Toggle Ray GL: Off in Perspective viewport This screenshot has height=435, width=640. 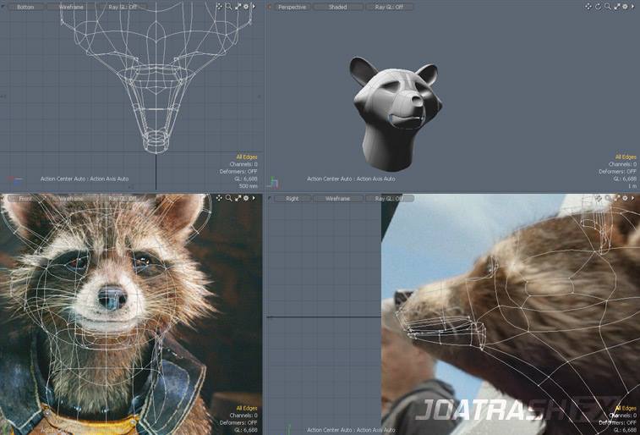pyautogui.click(x=389, y=7)
